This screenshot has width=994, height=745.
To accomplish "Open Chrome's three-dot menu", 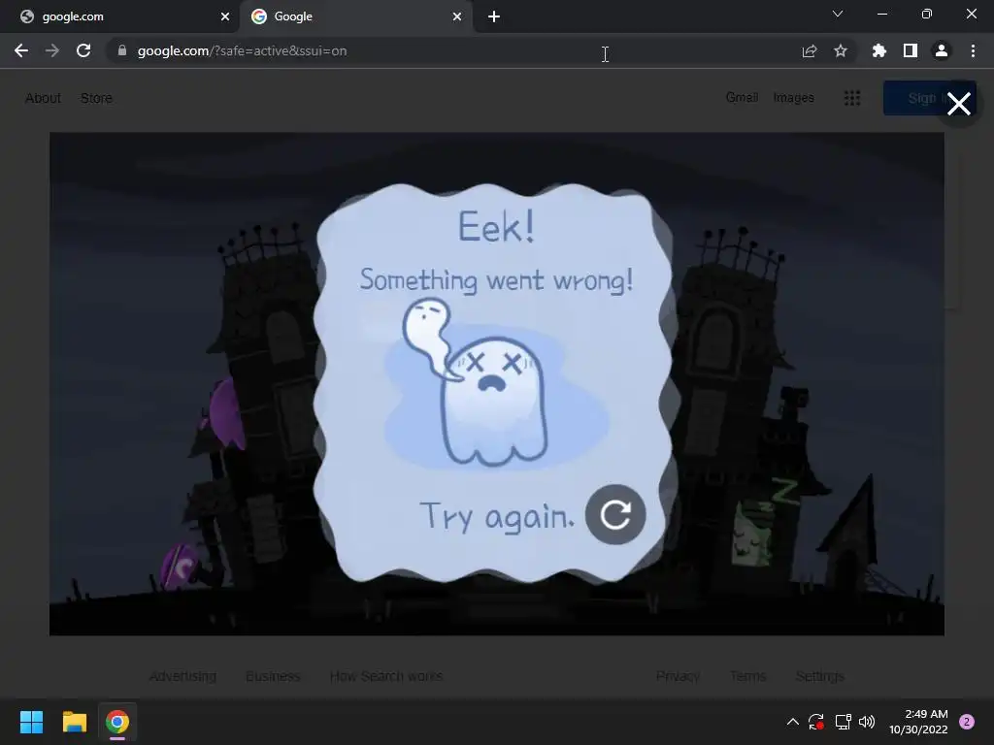I will (973, 50).
